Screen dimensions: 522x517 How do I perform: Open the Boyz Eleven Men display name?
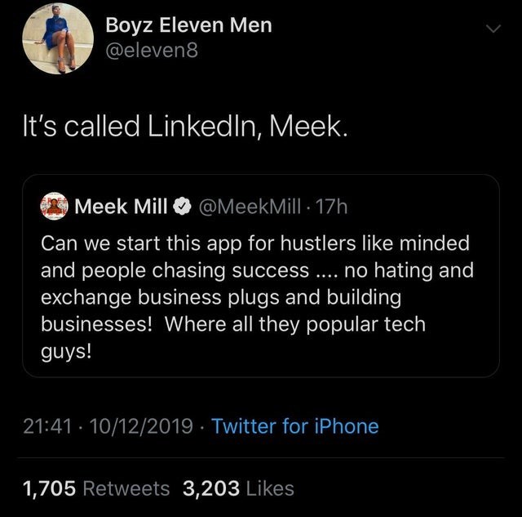point(188,25)
